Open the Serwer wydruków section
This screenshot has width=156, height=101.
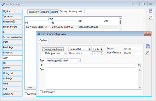pyautogui.click(x=12, y=37)
